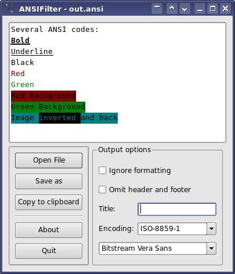Copy output with Copy to clipboard
Viewport: 235px width, 274px height.
pyautogui.click(x=49, y=202)
